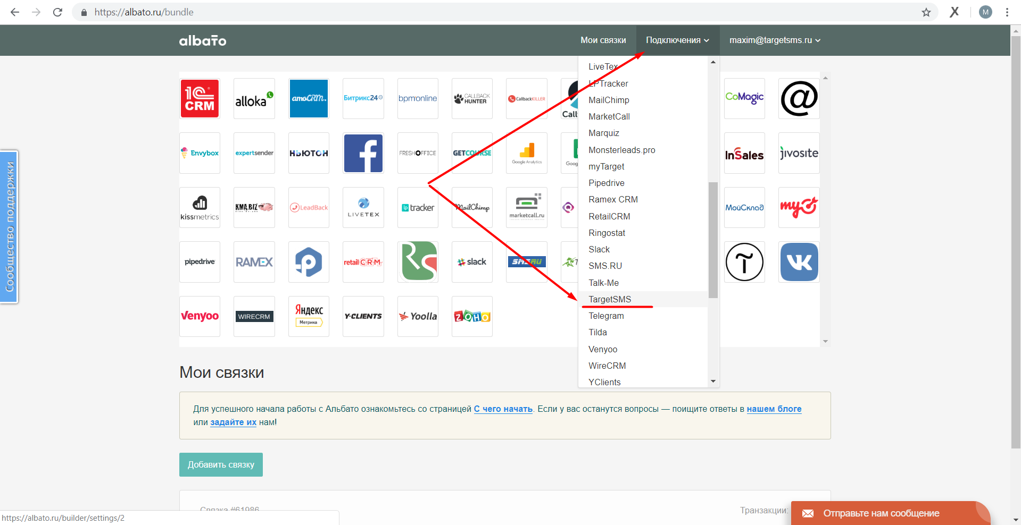
Task: Select the alloka service logo
Action: click(254, 98)
